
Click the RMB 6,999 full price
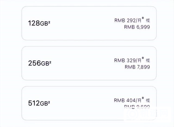coord(137,27)
